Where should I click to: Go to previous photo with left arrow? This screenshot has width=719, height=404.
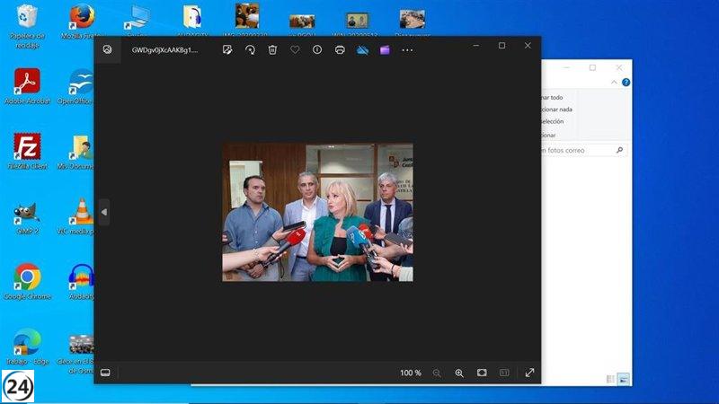pyautogui.click(x=103, y=212)
